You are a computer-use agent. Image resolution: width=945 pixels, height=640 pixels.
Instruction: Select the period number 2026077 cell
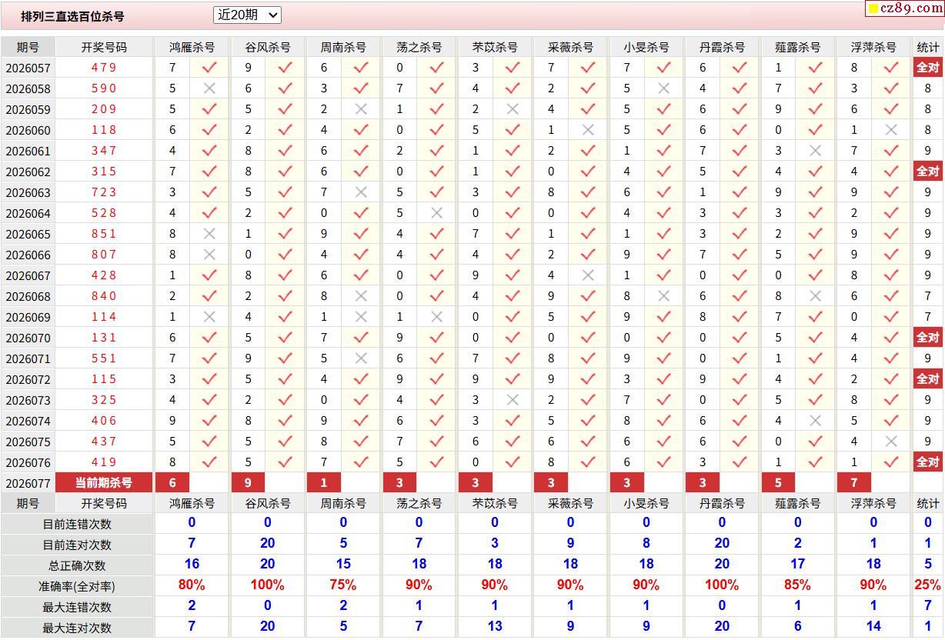click(28, 483)
